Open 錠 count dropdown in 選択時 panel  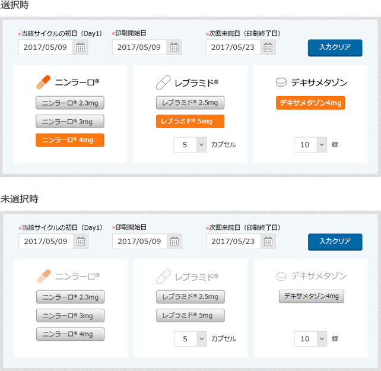point(310,145)
